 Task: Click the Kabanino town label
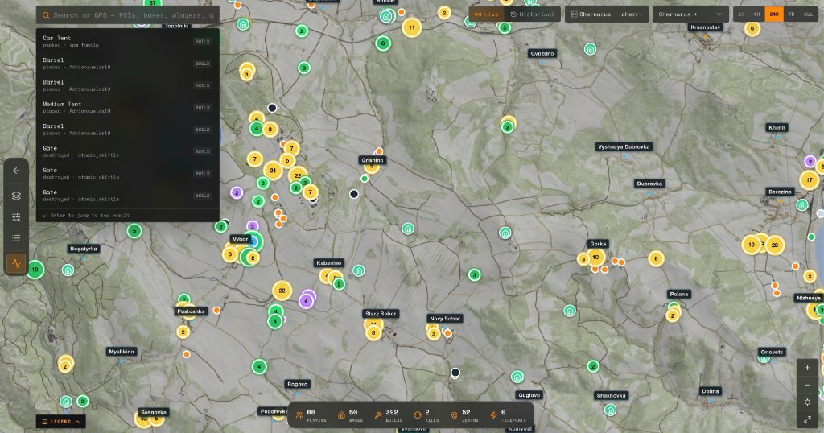tap(329, 262)
